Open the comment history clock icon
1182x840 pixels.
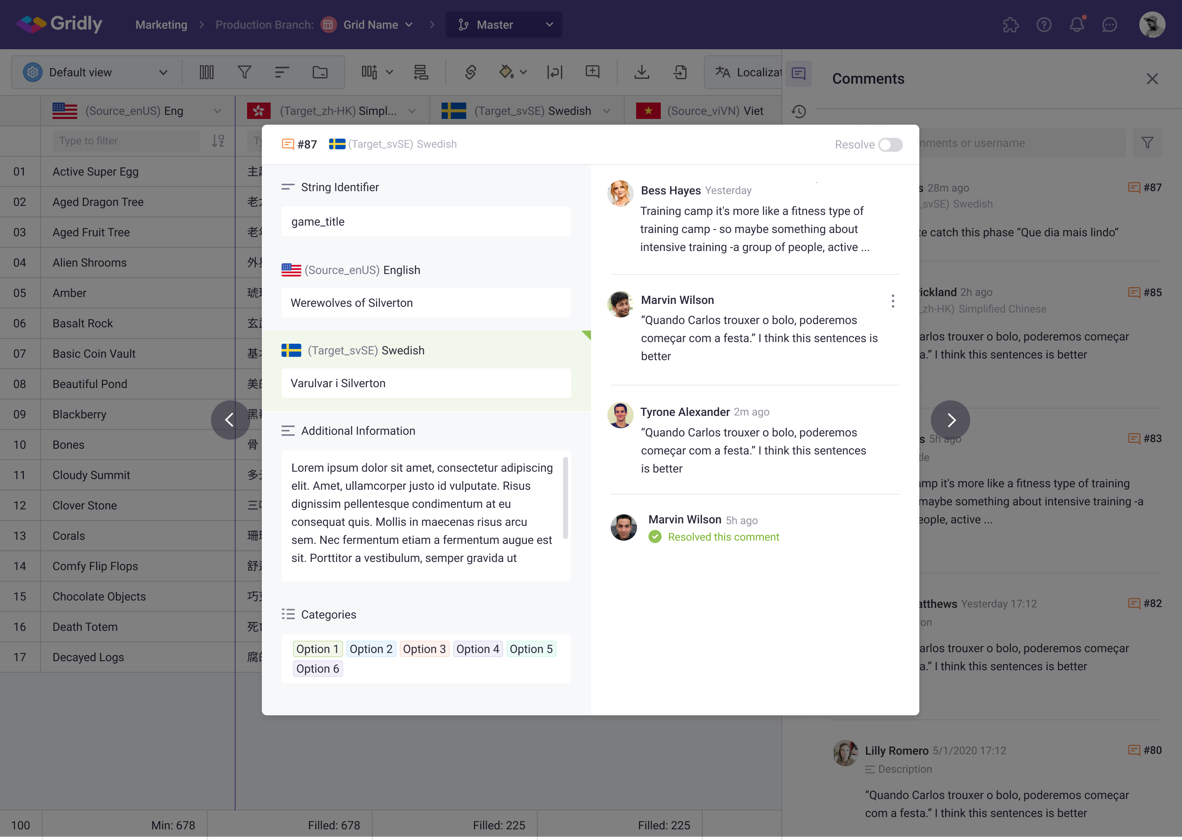pyautogui.click(x=799, y=111)
